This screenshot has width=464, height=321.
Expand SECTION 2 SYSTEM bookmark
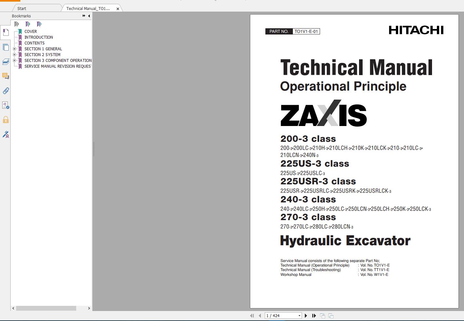(15, 54)
